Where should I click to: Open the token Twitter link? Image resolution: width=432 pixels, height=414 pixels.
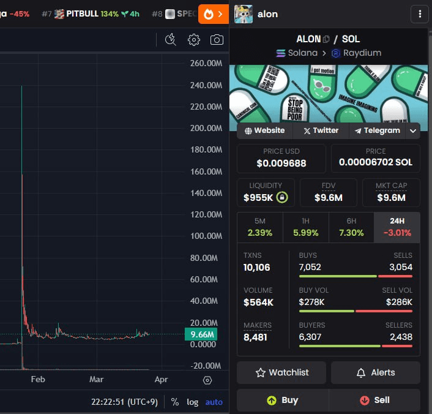321,130
